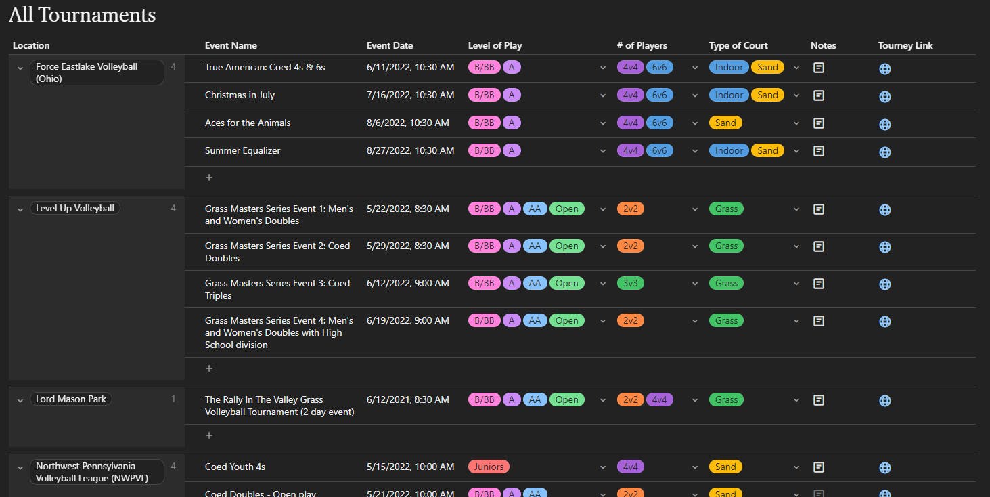Image resolution: width=990 pixels, height=497 pixels.
Task: Open notes icon for Christmas in July
Action: pos(818,95)
